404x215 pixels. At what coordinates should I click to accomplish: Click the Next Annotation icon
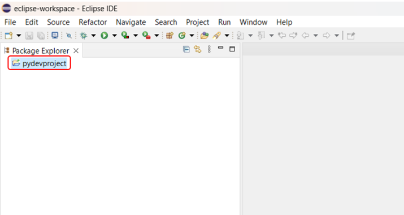[x=240, y=35]
